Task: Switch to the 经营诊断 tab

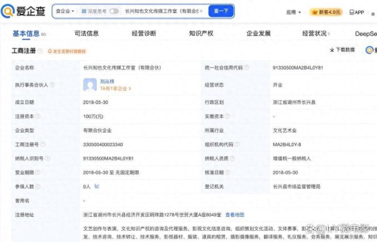Action: pyautogui.click(x=144, y=33)
